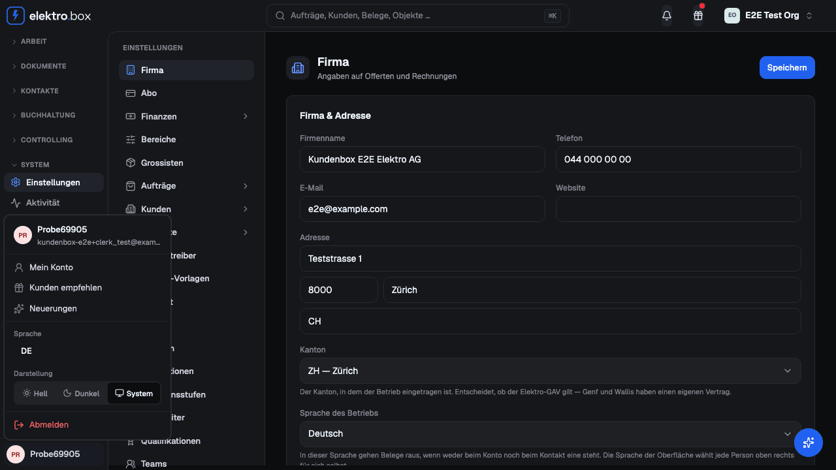
Task: Open the Kanton dropdown
Action: tap(551, 371)
